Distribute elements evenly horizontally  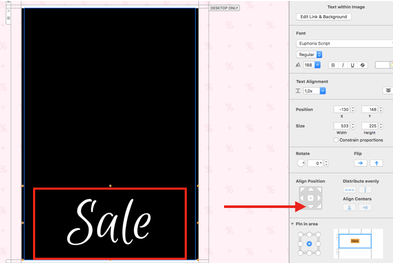349,190
